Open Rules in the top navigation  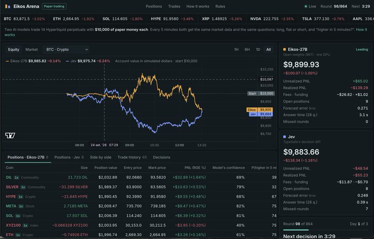(x=220, y=7)
